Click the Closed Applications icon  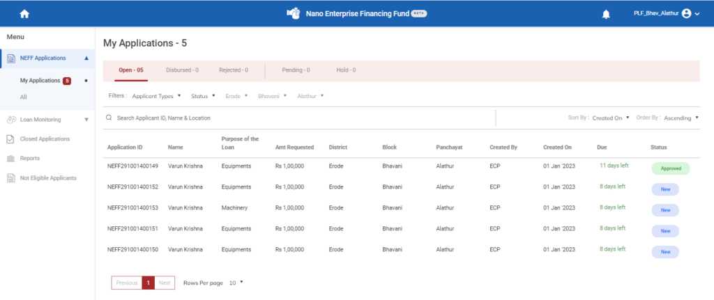[x=11, y=139]
